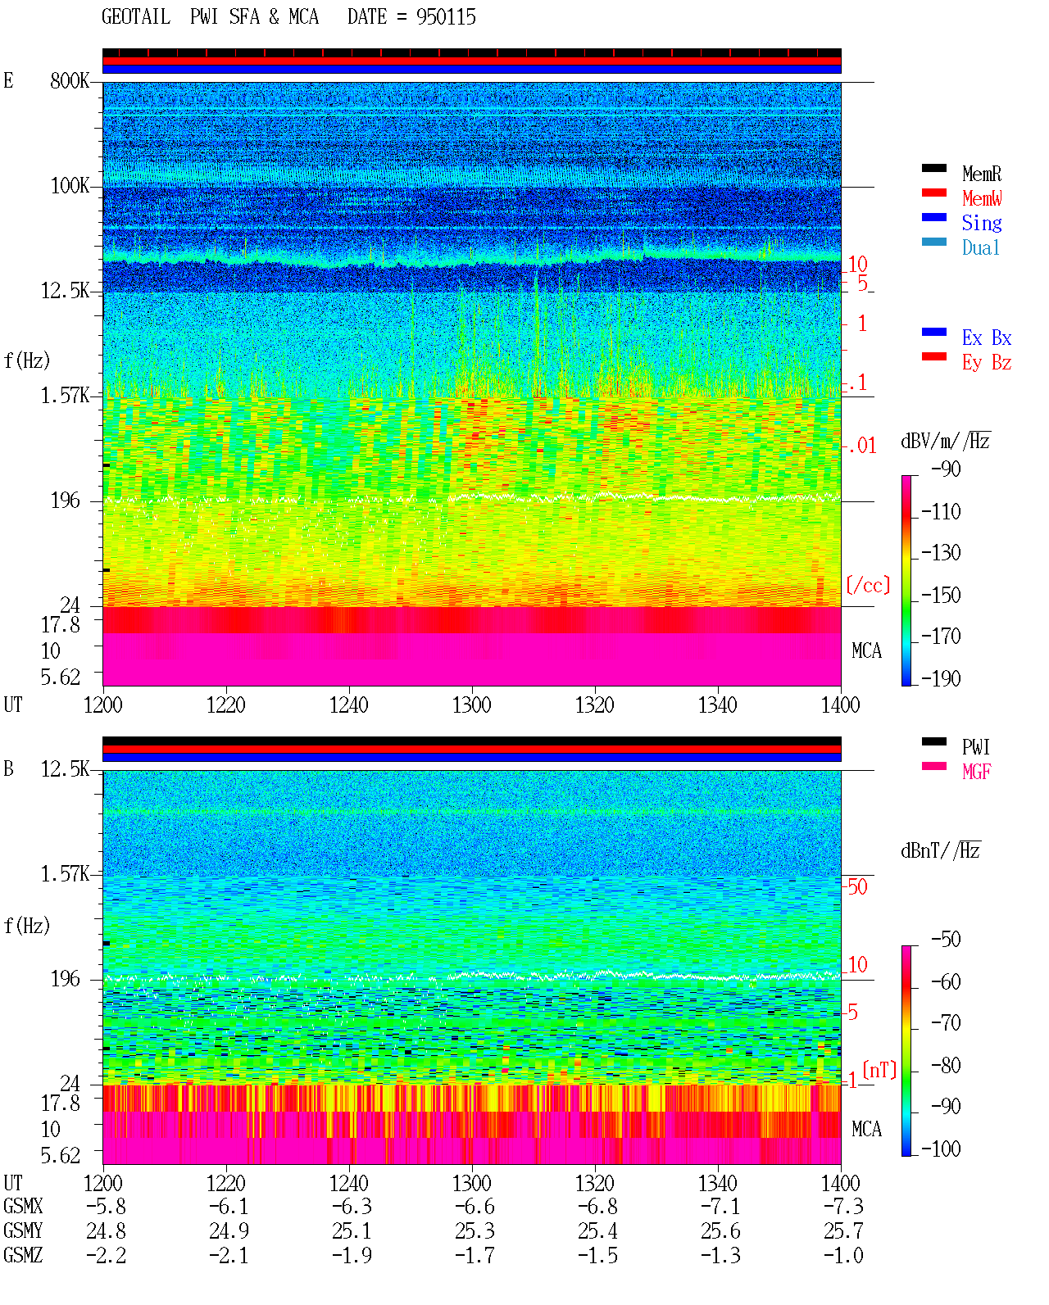Screen dimensions: 1049x1305
Task: Click the blue Sing legend swatch
Action: coord(934,218)
